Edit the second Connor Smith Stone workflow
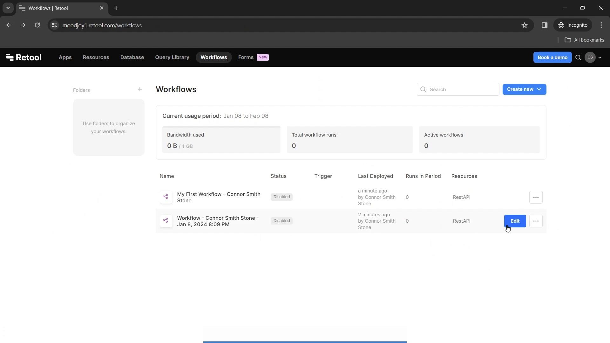 point(515,221)
